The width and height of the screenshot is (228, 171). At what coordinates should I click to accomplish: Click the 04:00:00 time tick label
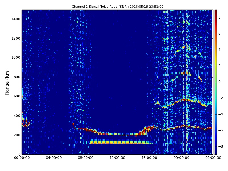54,158
